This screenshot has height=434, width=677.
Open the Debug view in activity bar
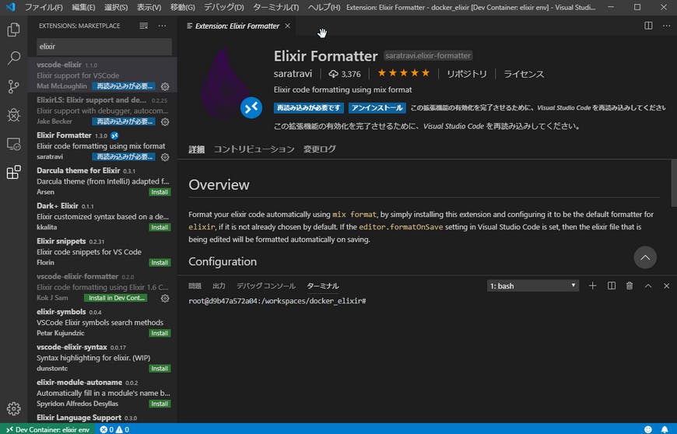[x=14, y=115]
